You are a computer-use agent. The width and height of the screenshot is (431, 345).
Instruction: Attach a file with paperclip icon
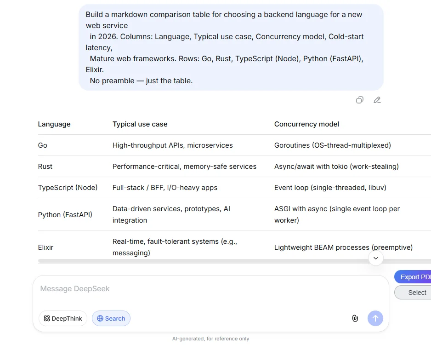coord(355,318)
